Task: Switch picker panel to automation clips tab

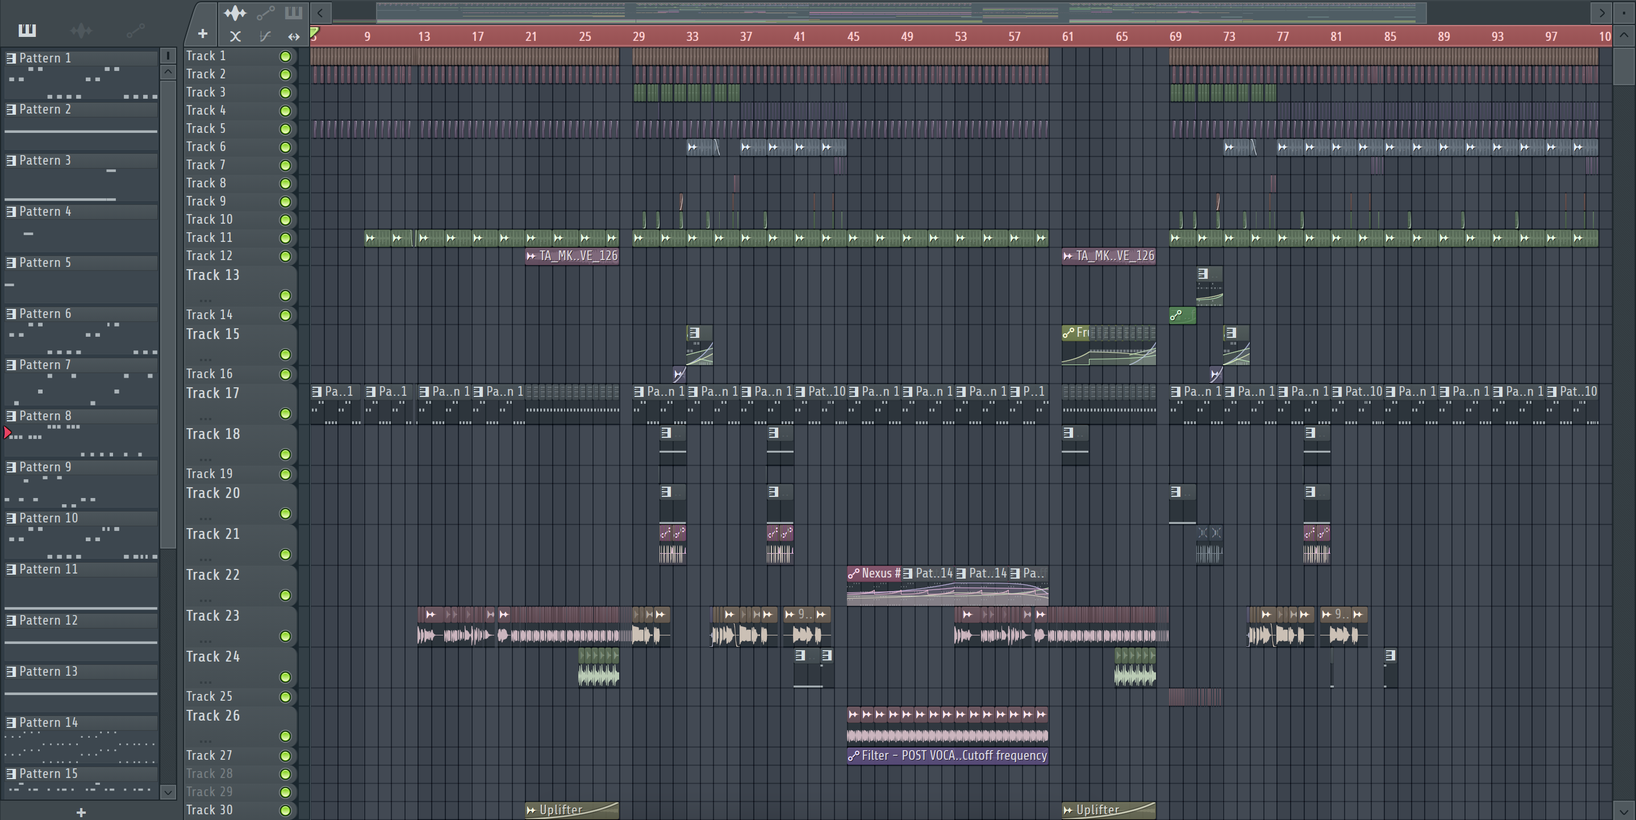Action: (135, 30)
